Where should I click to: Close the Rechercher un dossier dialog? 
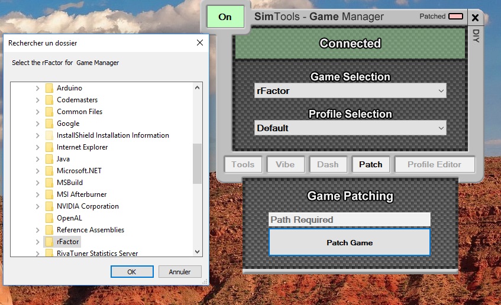[x=200, y=43]
